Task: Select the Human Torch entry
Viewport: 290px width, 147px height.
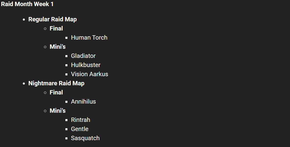Action: point(89,38)
